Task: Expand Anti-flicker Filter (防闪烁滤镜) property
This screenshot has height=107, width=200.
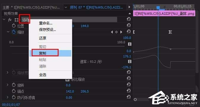Action: click(8, 97)
